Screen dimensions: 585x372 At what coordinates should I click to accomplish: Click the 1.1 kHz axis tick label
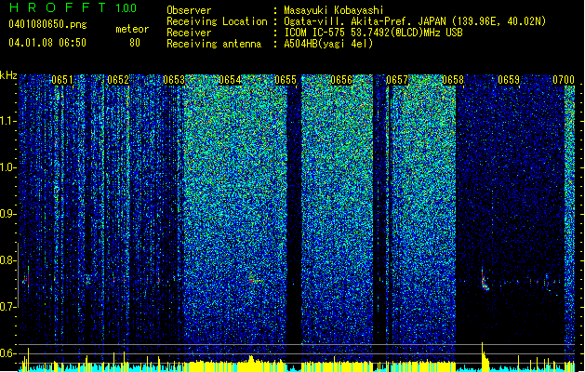click(7, 121)
